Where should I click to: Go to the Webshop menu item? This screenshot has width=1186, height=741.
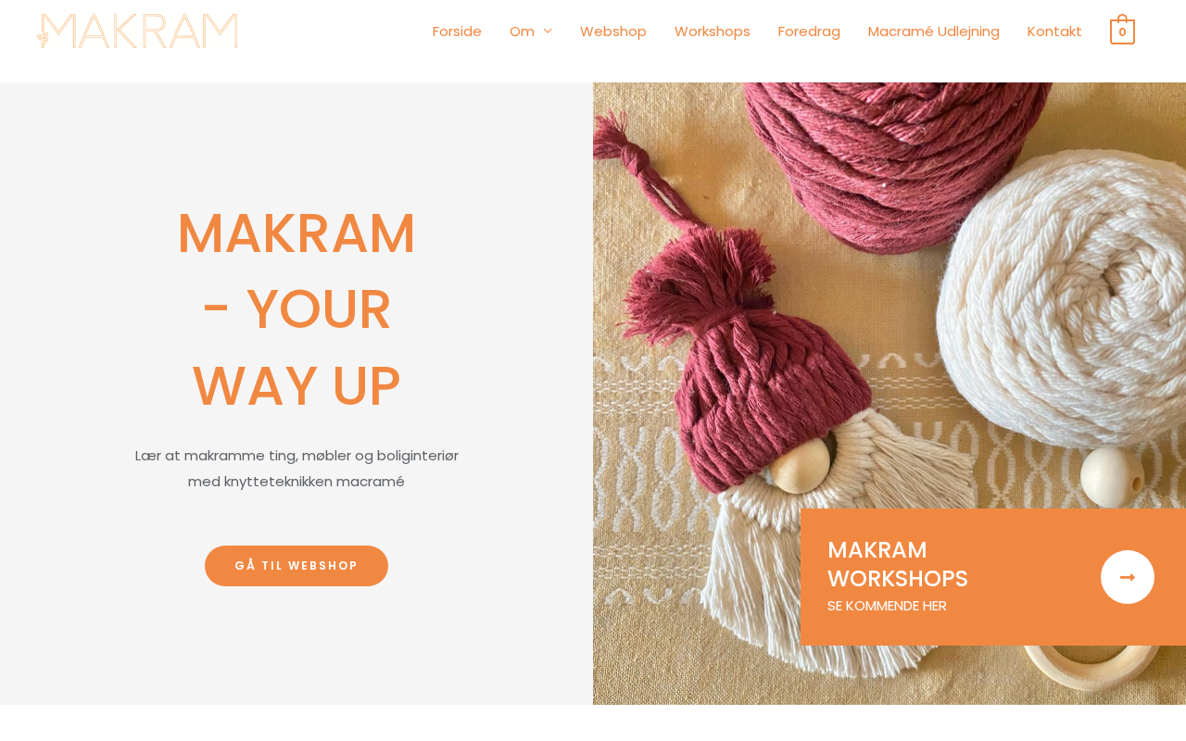click(613, 31)
